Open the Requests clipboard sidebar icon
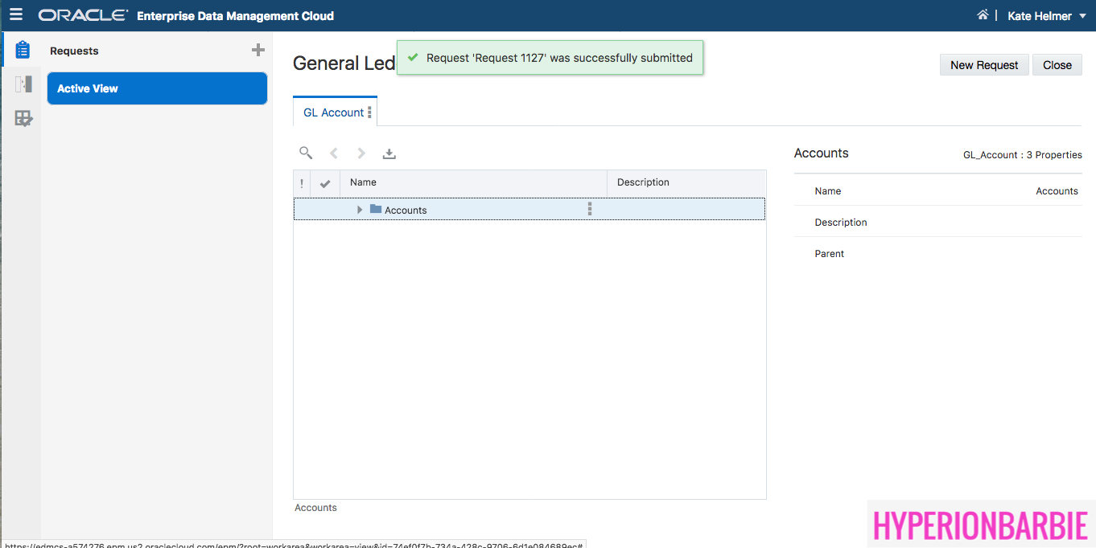 click(23, 50)
